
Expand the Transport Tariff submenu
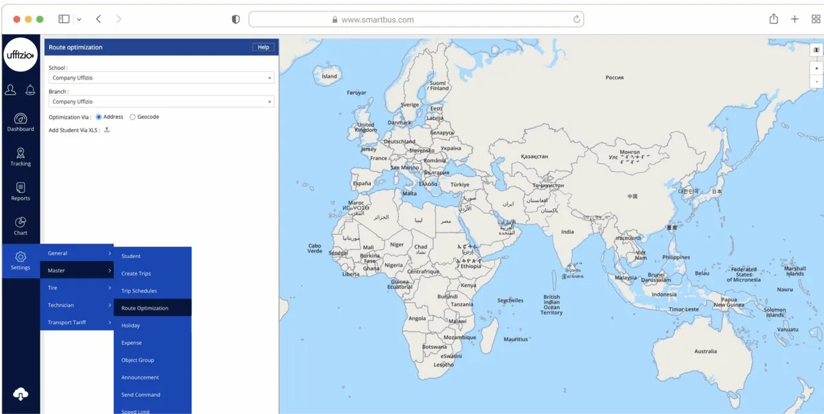click(x=77, y=322)
